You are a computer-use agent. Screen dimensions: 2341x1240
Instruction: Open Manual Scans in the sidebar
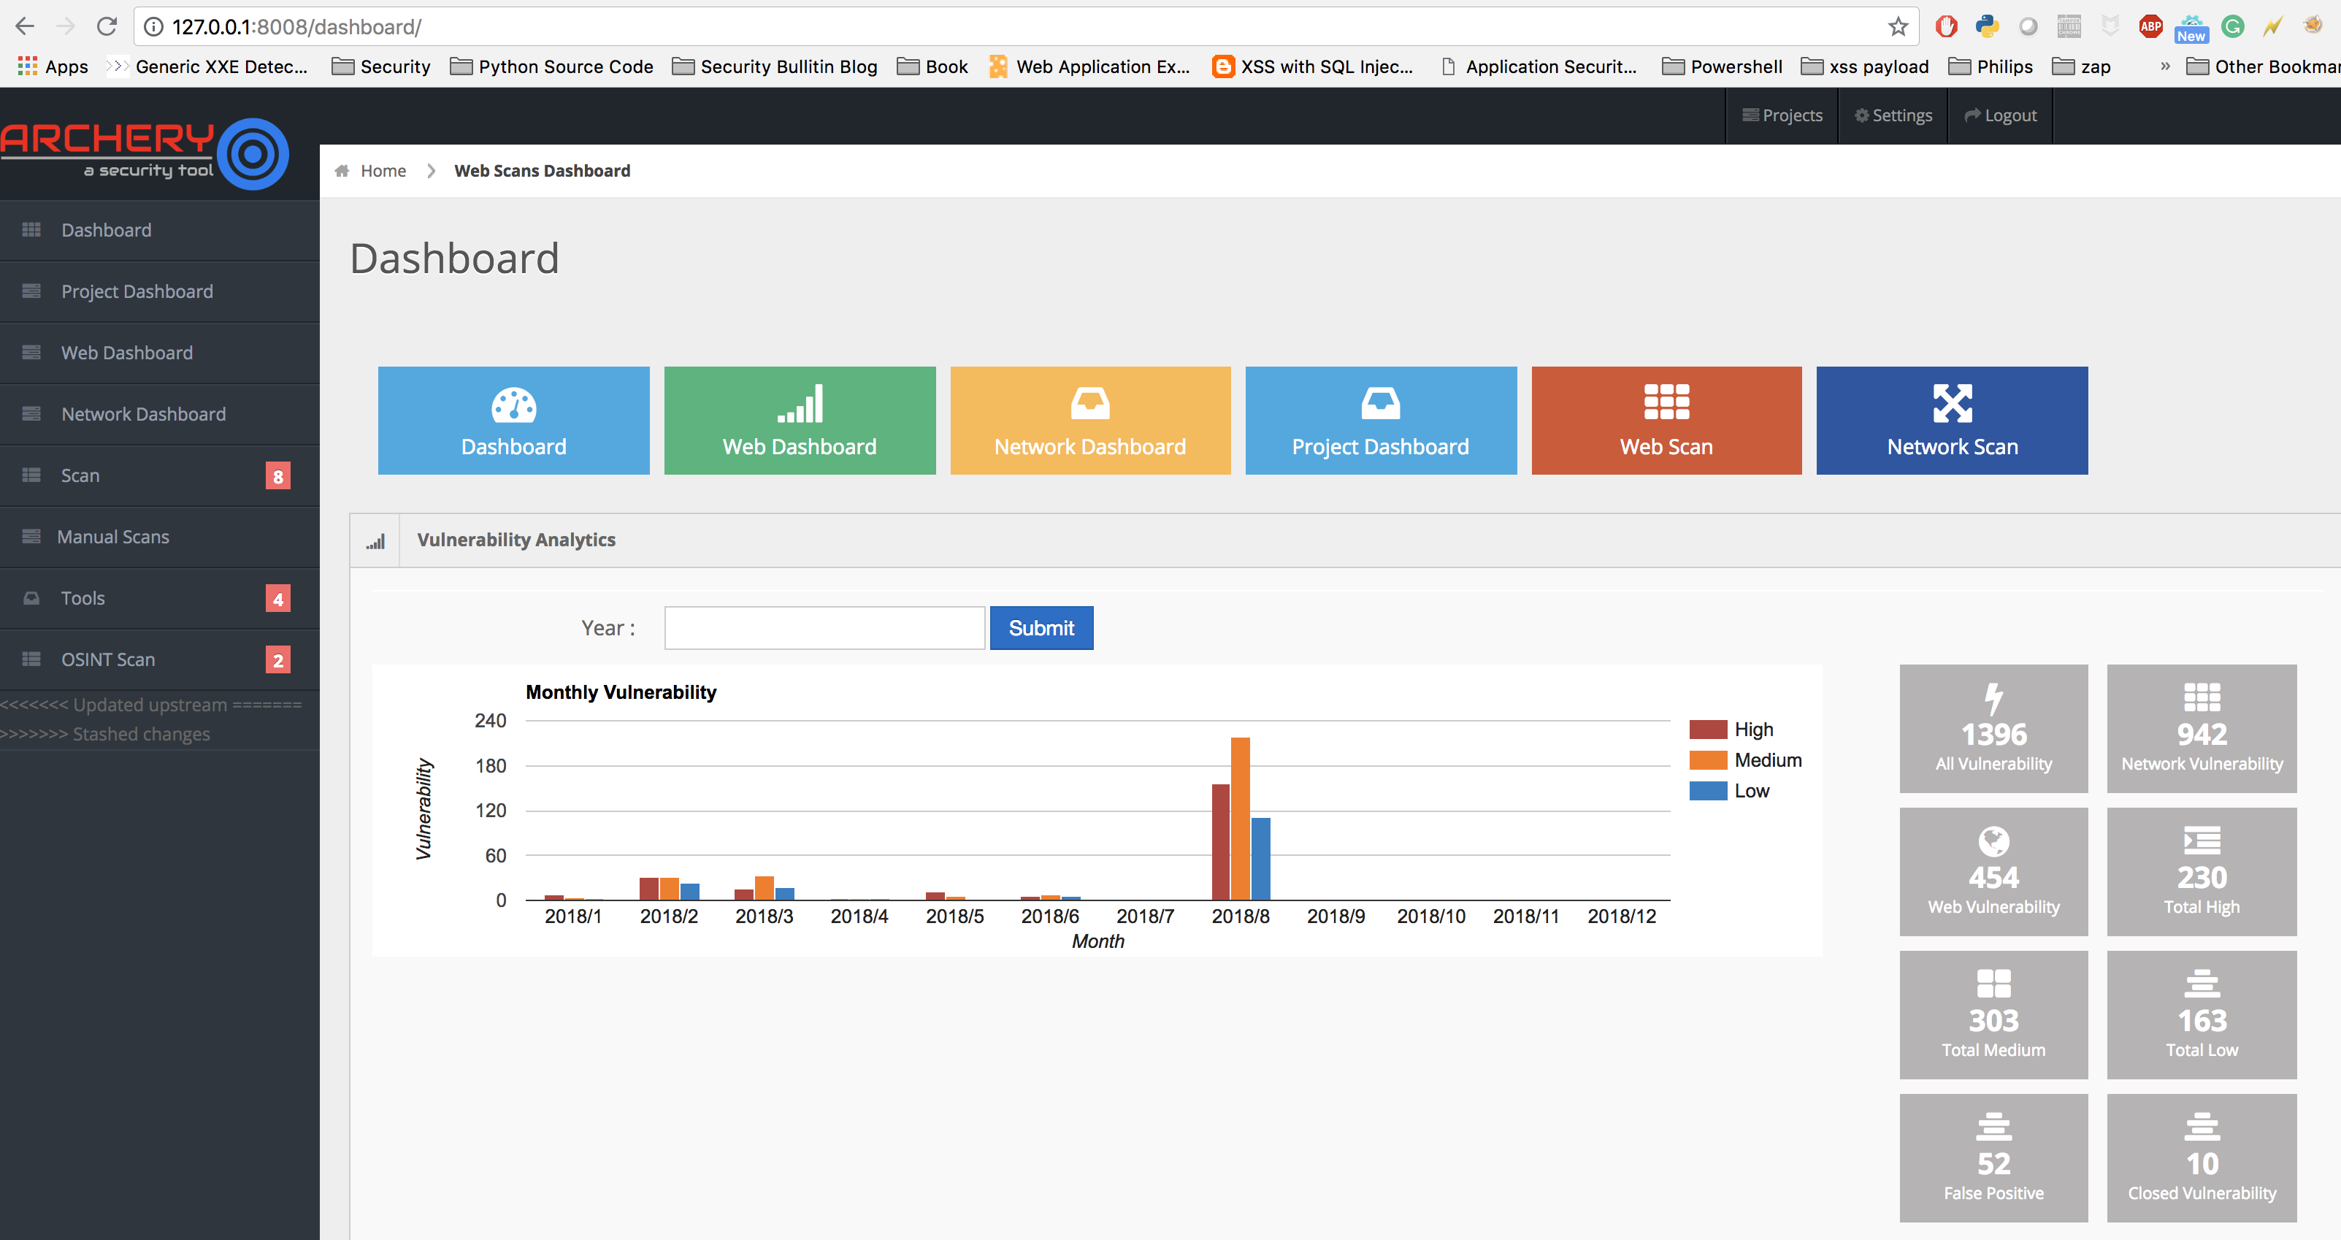(x=160, y=536)
